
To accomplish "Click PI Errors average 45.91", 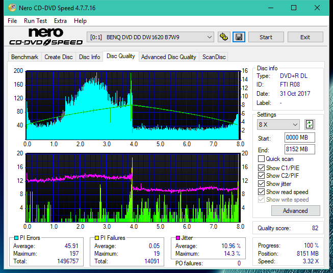I will (x=71, y=246).
